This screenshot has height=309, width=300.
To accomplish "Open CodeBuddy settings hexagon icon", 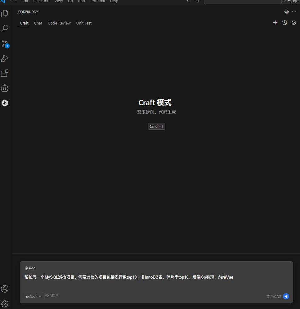I will [294, 23].
